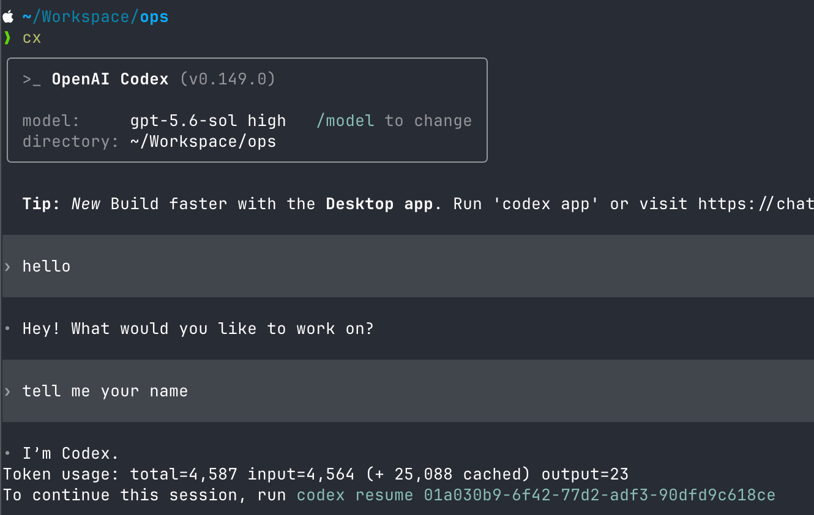Click the "cx" command text

click(x=32, y=38)
